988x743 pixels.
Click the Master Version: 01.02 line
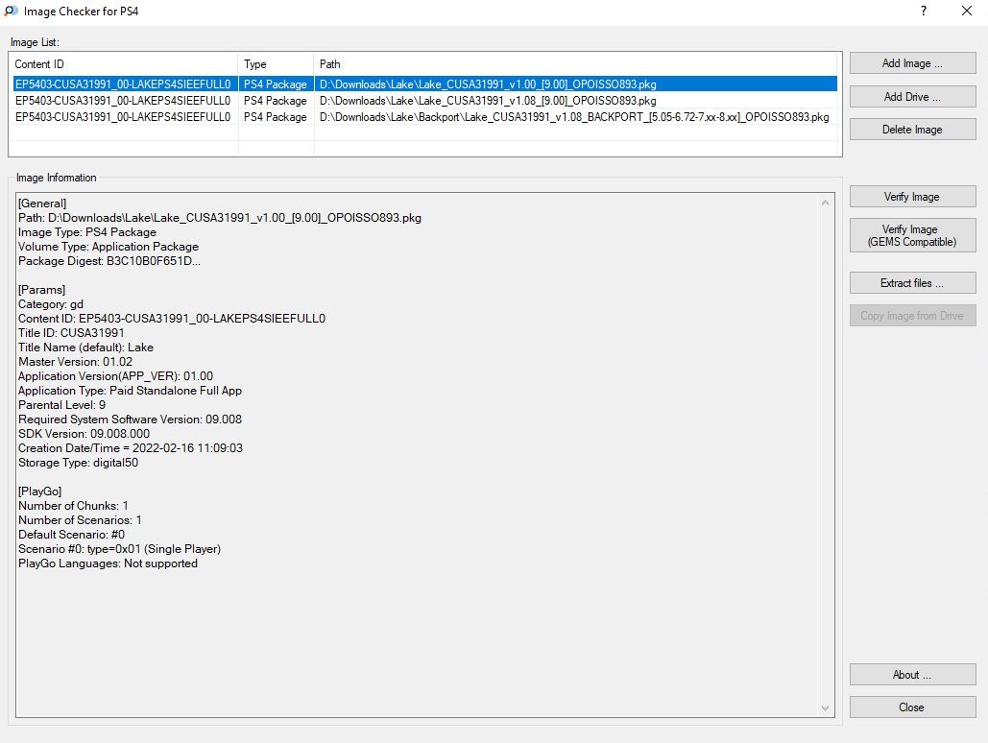coord(76,362)
